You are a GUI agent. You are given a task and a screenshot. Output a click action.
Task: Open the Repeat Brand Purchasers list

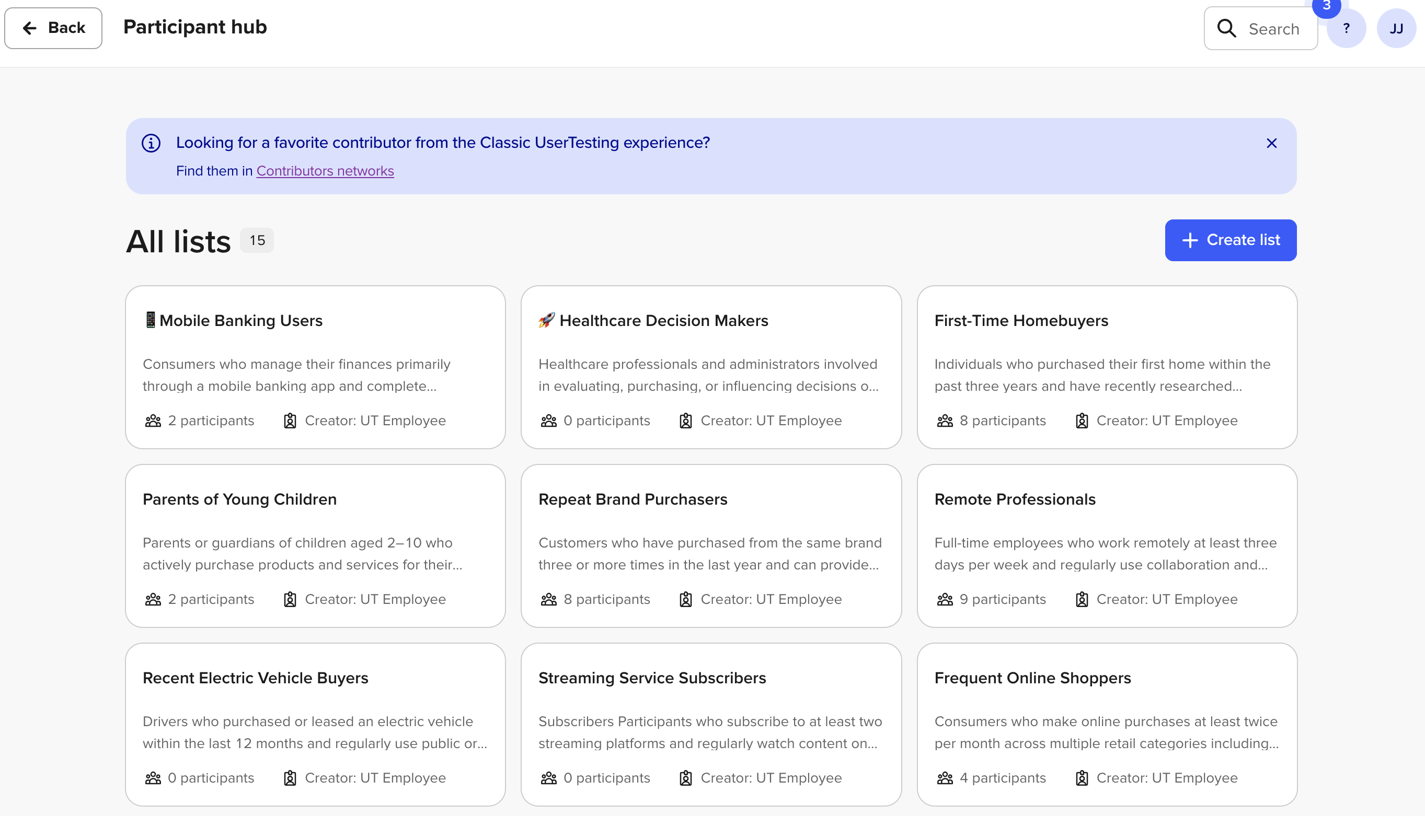tap(710, 546)
